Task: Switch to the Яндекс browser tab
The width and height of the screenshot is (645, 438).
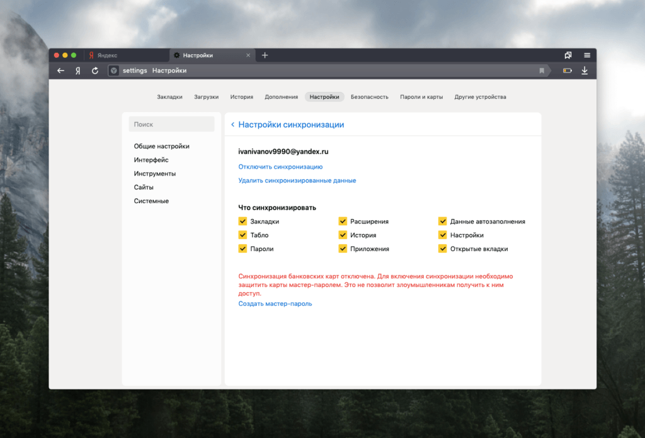Action: point(127,55)
